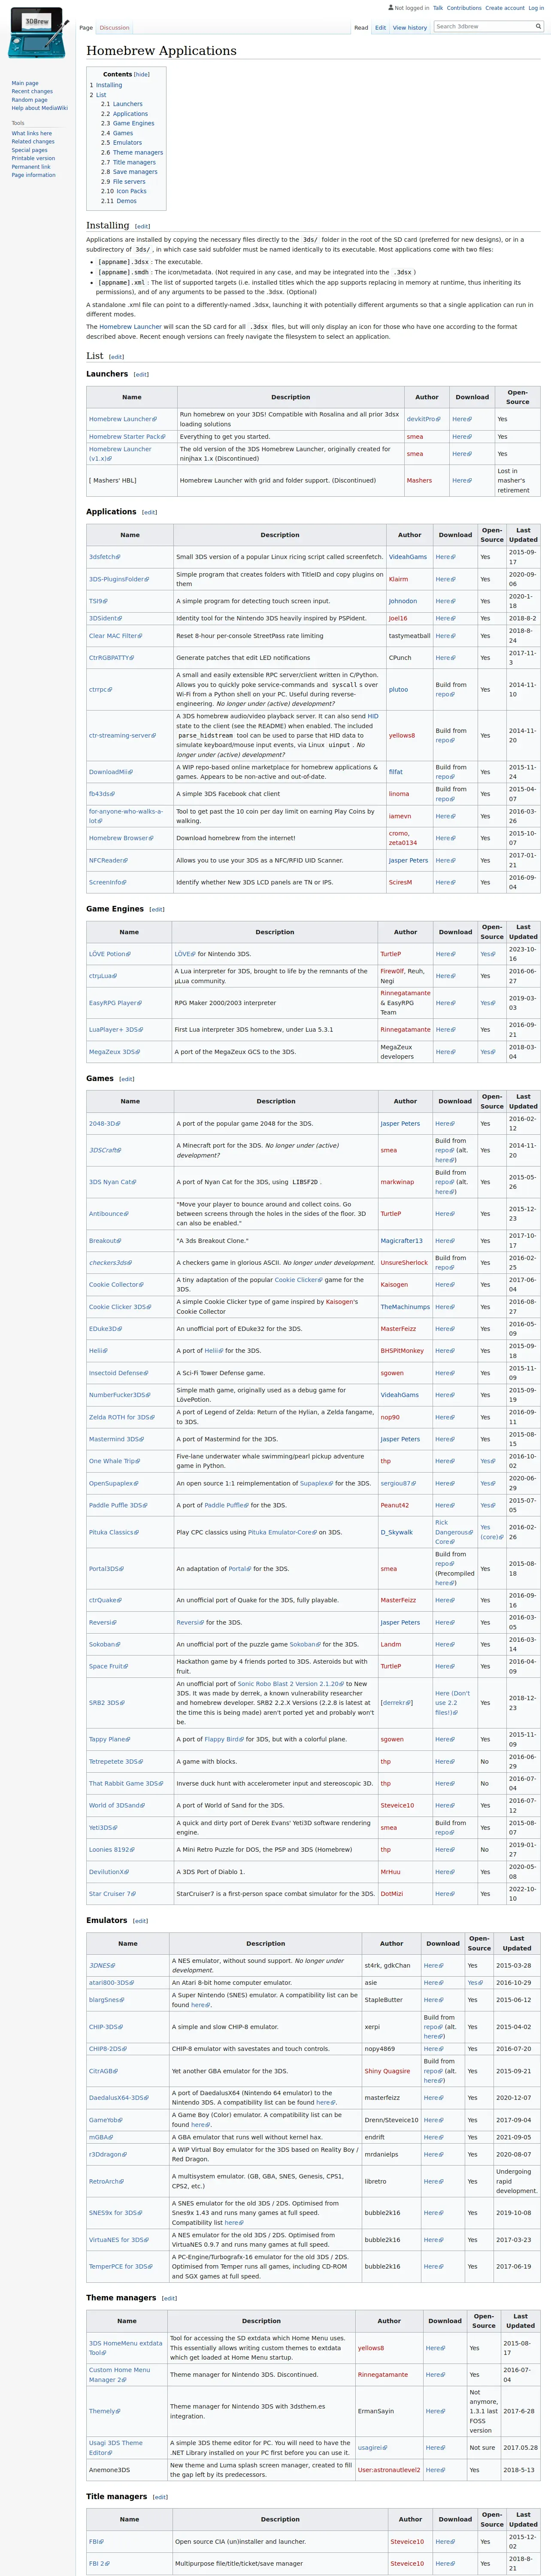
Task: Open the 2048-3D game link
Action: (x=104, y=1123)
